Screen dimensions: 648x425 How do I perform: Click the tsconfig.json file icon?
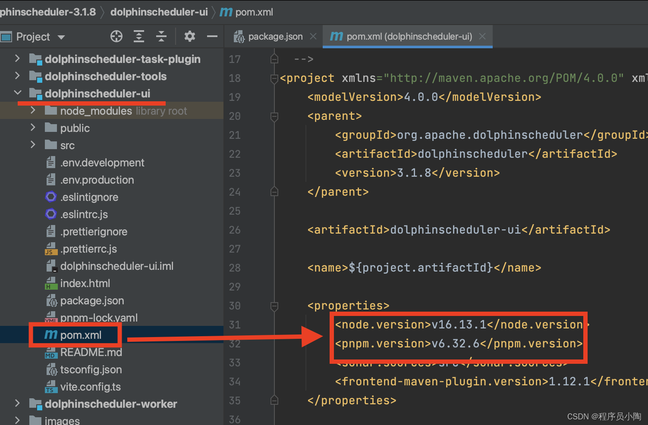[x=51, y=369]
